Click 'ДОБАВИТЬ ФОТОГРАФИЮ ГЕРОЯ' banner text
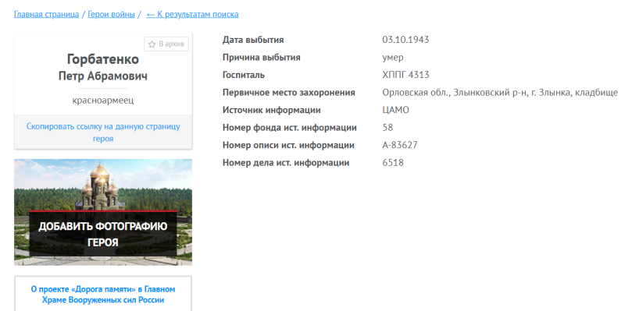The image size is (625, 311). pos(103,235)
